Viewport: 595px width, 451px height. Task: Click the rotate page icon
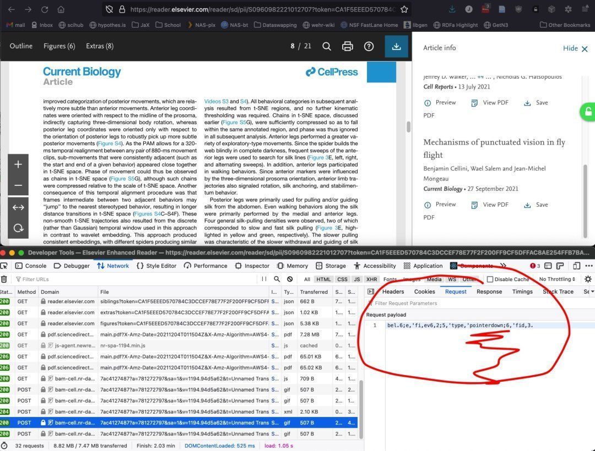pyautogui.click(x=18, y=228)
